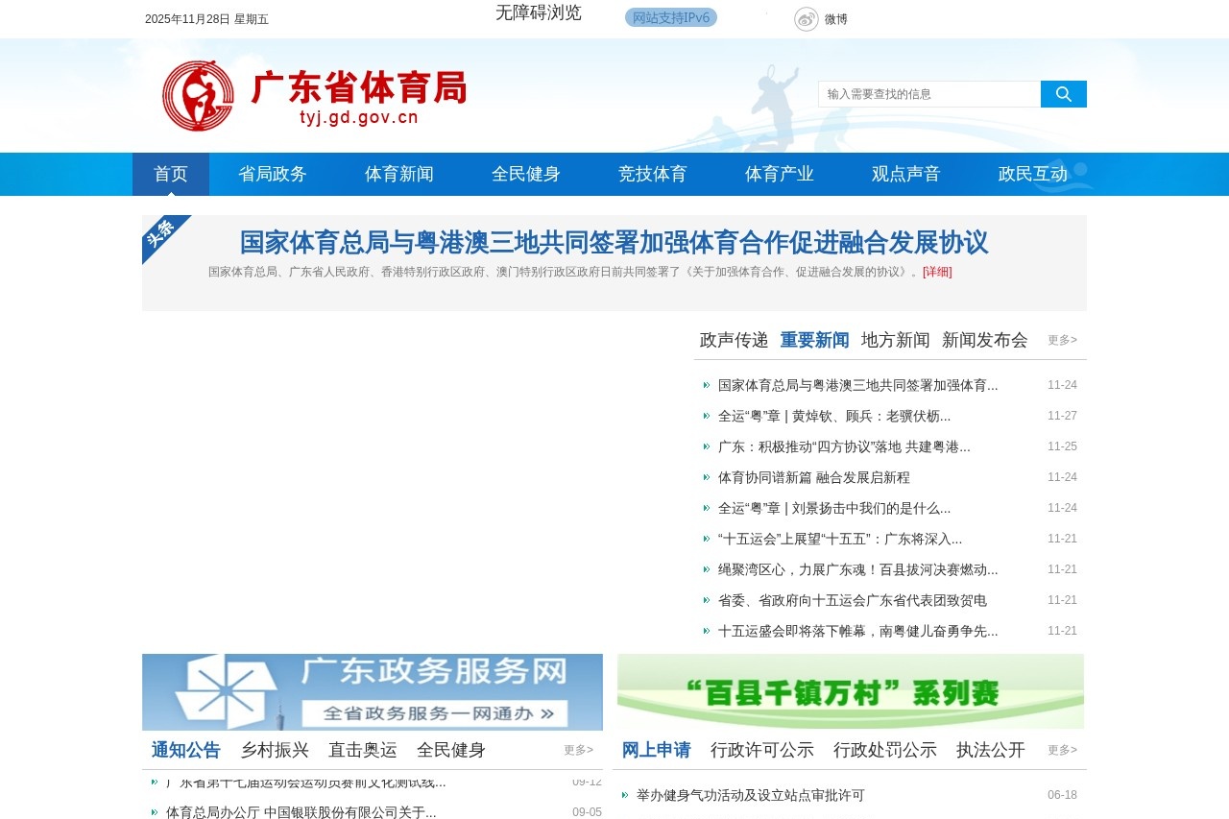Open the 竞技体育 navigation menu
1229x819 pixels.
click(653, 174)
